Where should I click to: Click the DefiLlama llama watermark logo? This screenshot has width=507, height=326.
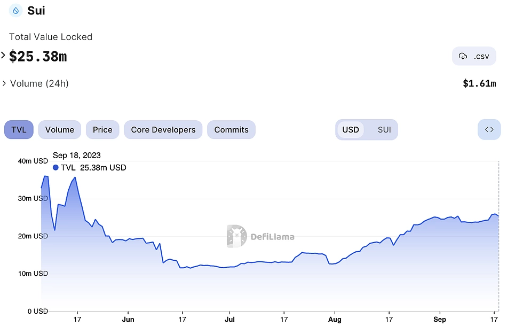(x=236, y=236)
